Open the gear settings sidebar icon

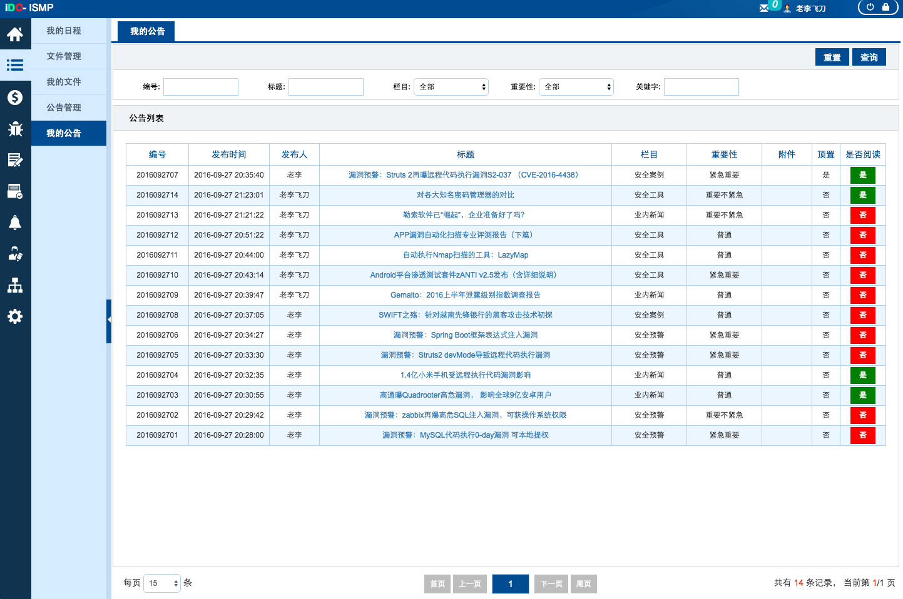15,316
